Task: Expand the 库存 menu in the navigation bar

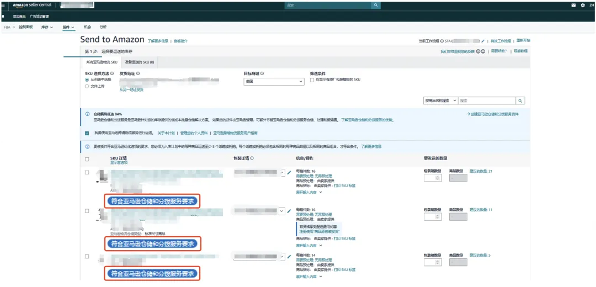Action: coord(47,27)
